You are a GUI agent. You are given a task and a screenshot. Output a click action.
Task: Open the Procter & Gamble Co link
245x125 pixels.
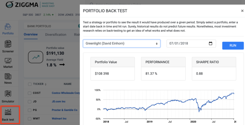point(65,110)
